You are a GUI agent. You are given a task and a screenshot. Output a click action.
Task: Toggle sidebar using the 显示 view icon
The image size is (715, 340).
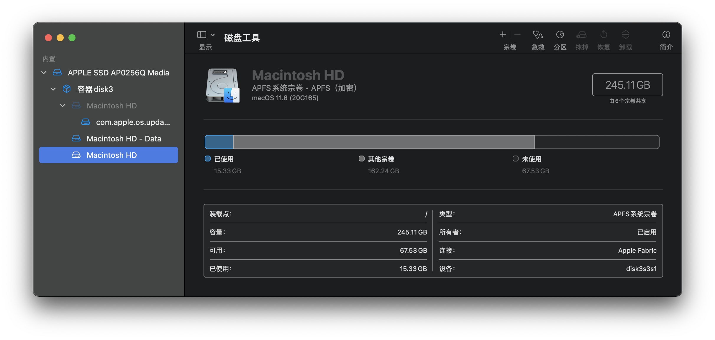coord(202,35)
